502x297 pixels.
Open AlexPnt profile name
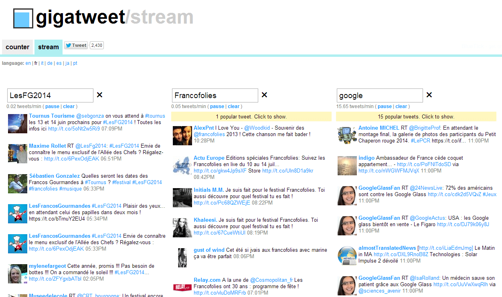click(204, 128)
